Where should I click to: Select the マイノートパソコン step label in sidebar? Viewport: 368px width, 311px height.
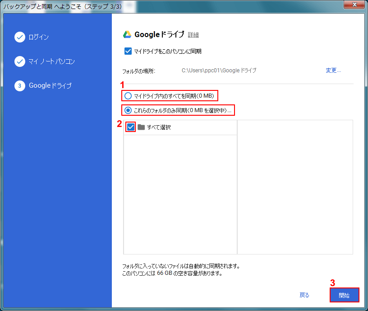click(52, 61)
